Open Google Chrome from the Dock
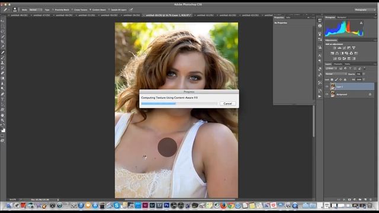This screenshot has height=213, width=379. pos(230,205)
